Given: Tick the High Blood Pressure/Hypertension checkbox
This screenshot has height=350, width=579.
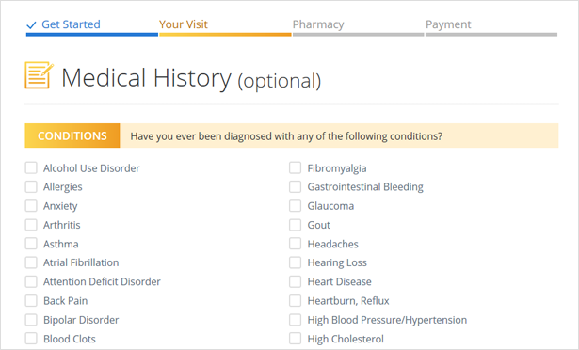Looking at the screenshot, I should 295,320.
